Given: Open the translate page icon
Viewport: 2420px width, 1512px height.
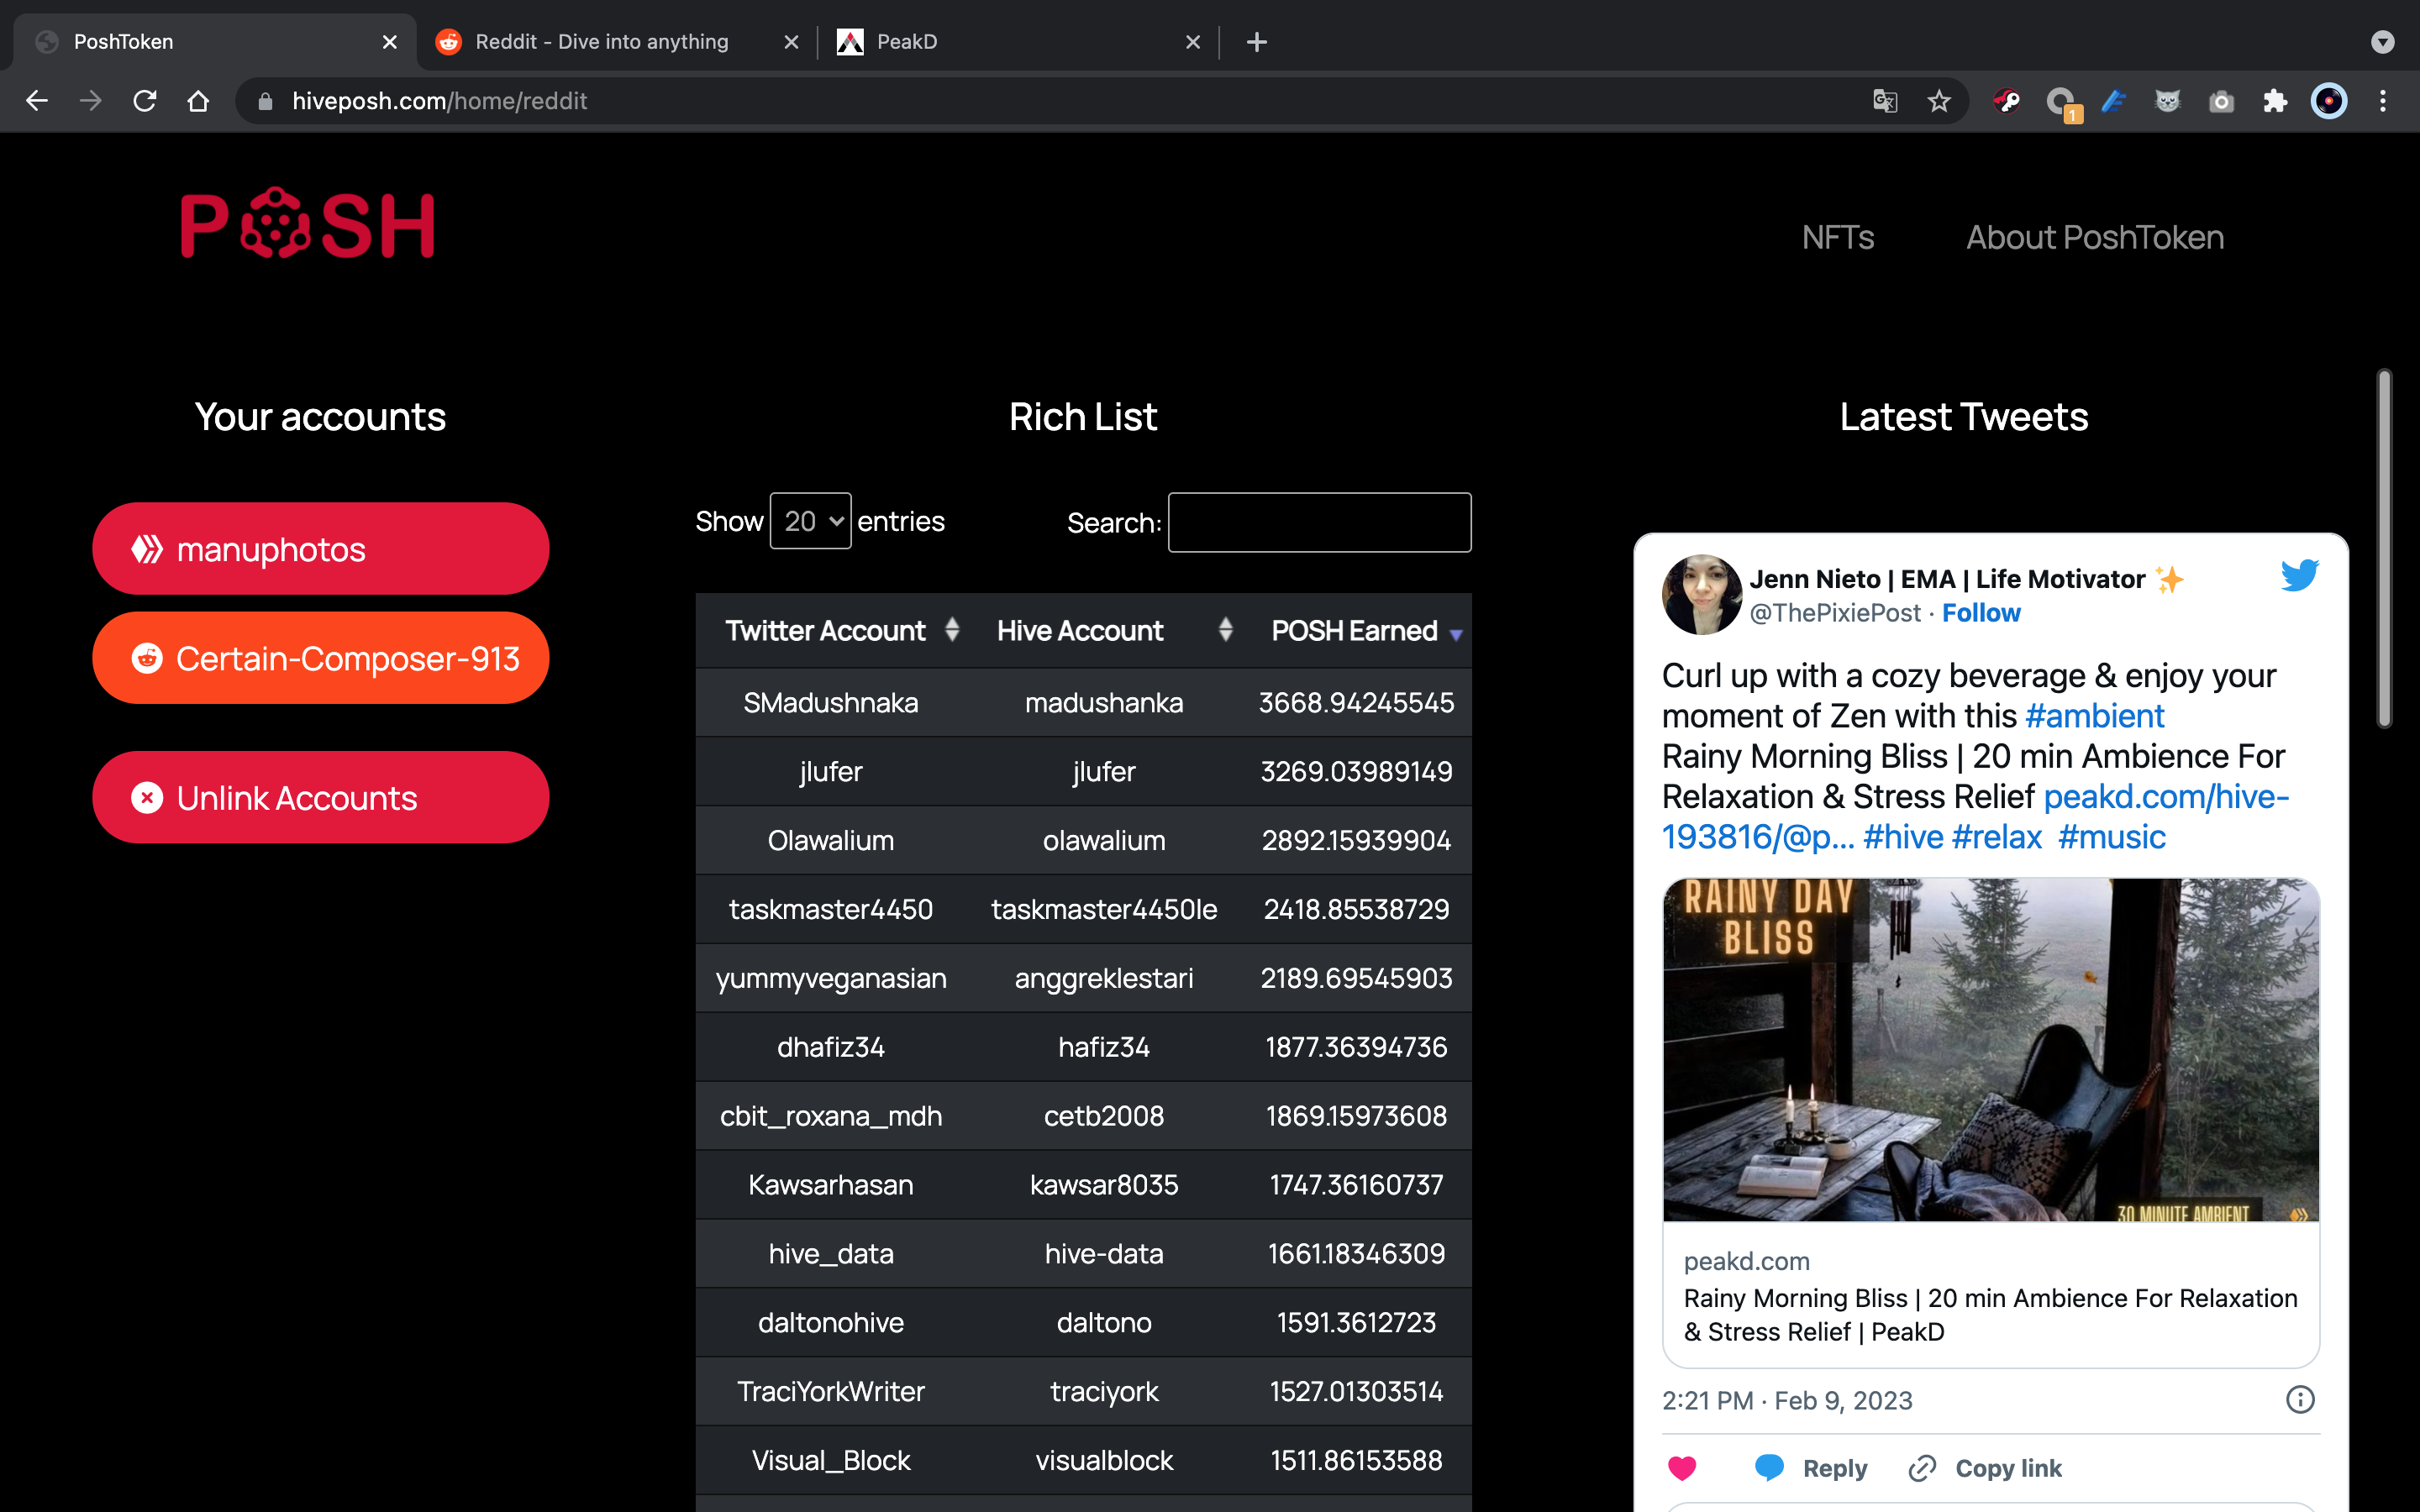Looking at the screenshot, I should [1885, 101].
